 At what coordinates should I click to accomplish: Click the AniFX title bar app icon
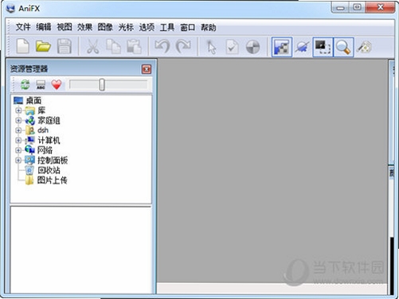click(11, 9)
